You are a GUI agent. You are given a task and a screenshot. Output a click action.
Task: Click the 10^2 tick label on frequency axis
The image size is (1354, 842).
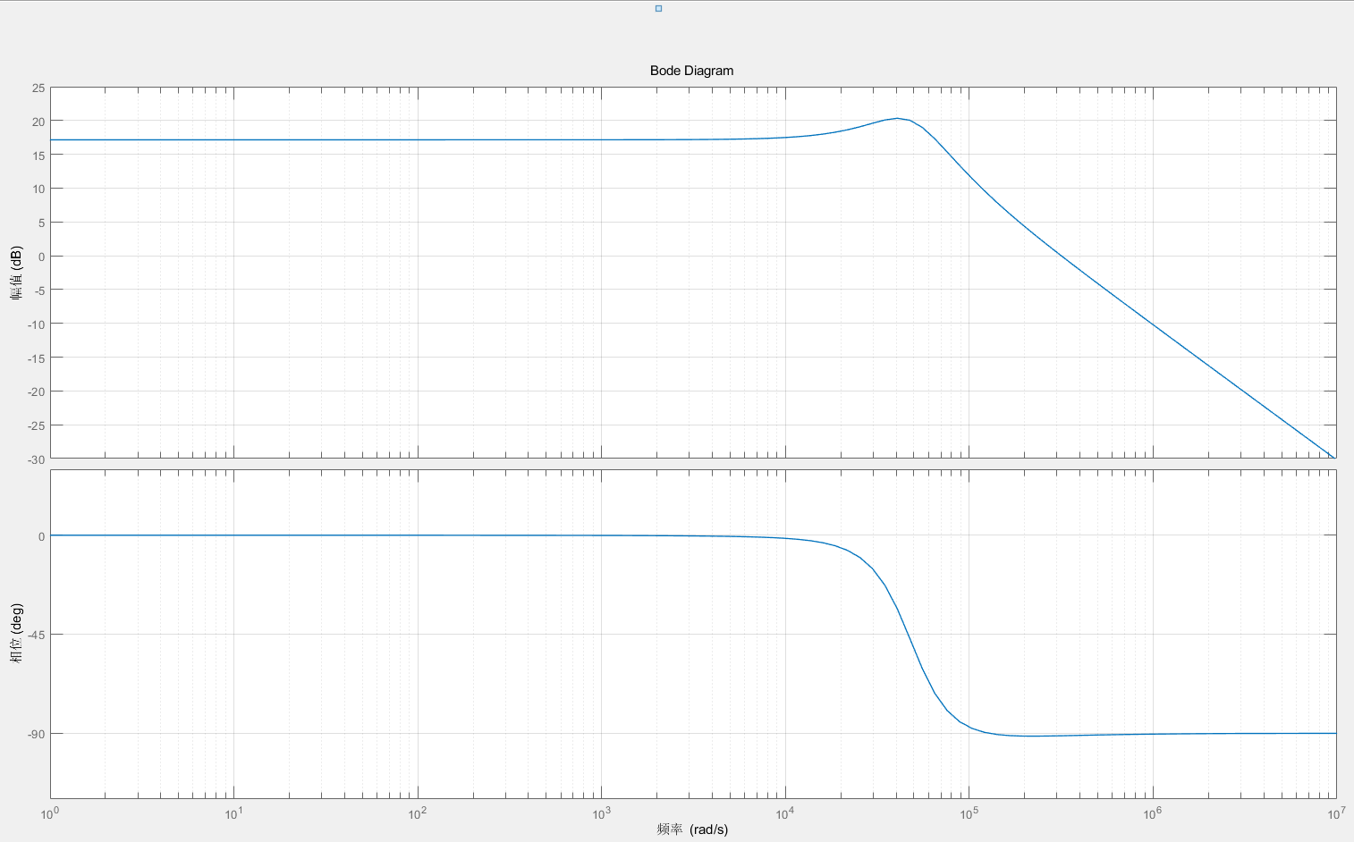417,813
